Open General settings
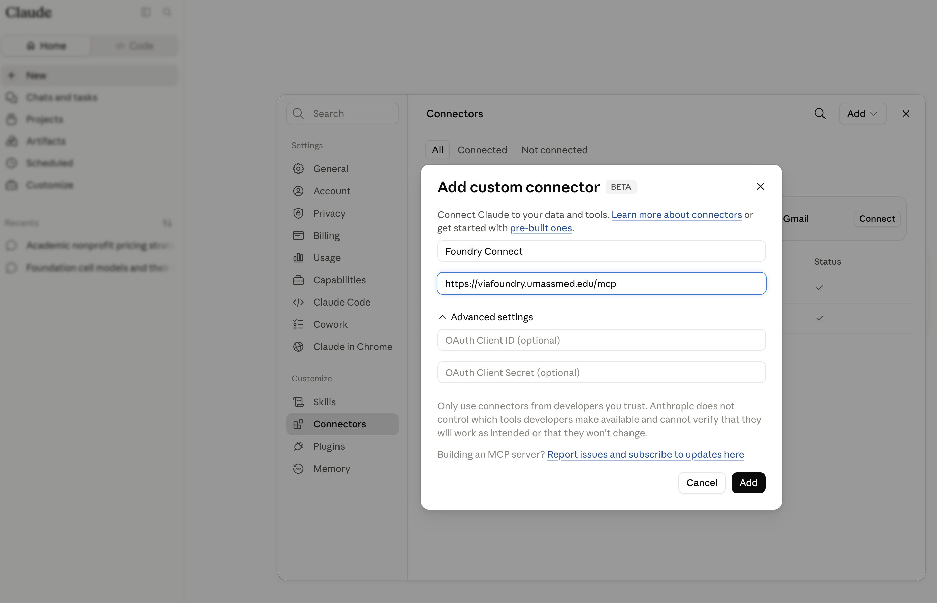Screen dimensions: 937x603 [x=342, y=169]
